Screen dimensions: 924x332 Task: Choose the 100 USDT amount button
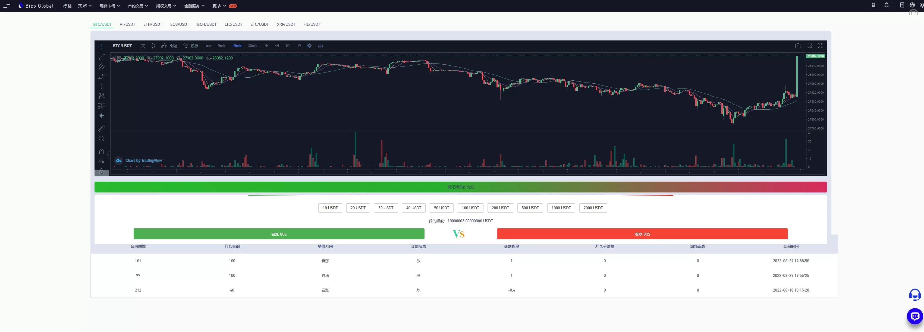[x=470, y=208]
